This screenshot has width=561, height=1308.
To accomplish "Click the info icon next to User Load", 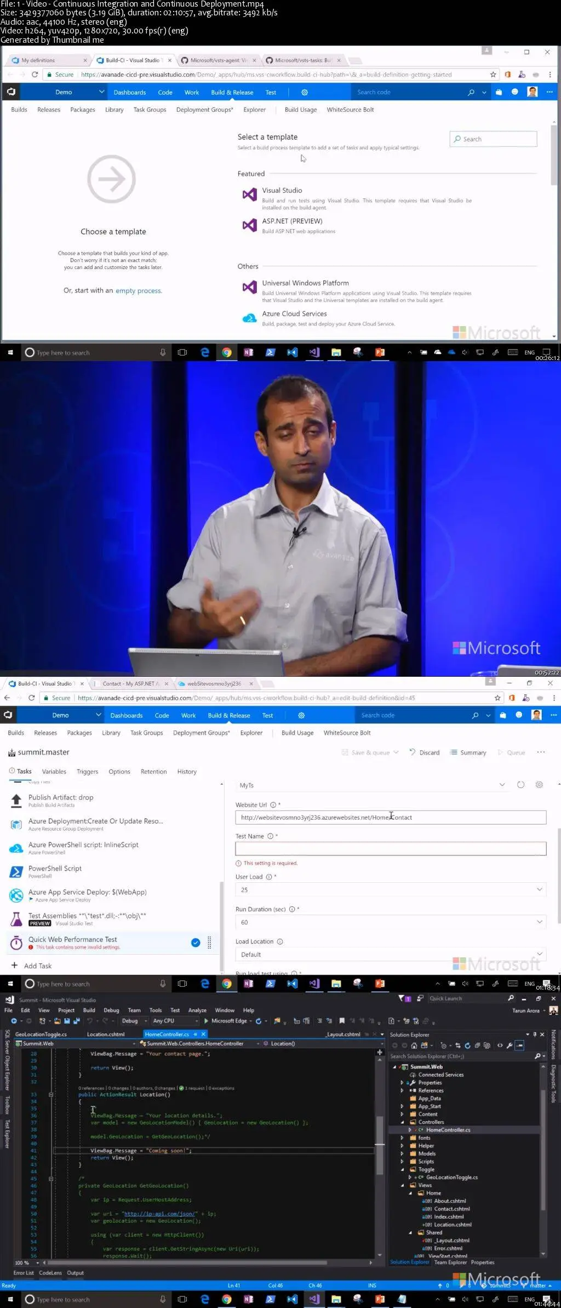I will [x=269, y=877].
